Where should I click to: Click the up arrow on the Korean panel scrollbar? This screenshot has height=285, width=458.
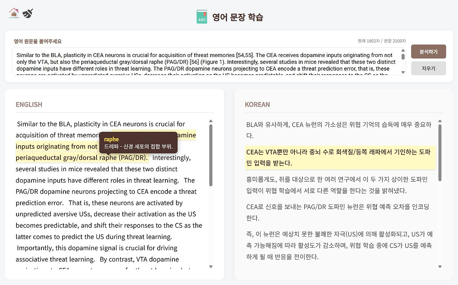(x=440, y=121)
